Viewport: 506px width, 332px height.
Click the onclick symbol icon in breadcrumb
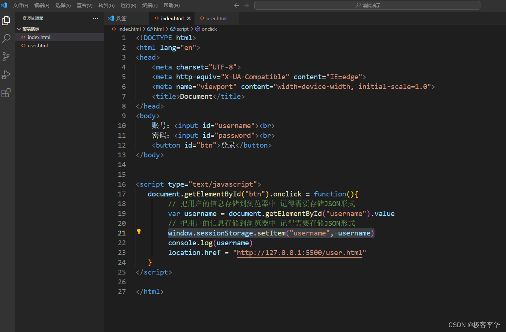click(x=198, y=29)
